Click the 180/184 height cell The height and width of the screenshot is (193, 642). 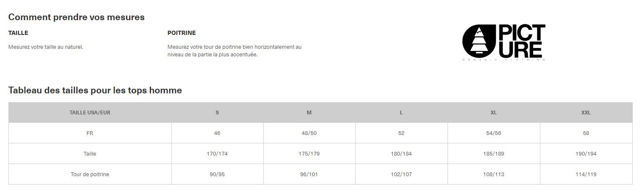(x=401, y=154)
